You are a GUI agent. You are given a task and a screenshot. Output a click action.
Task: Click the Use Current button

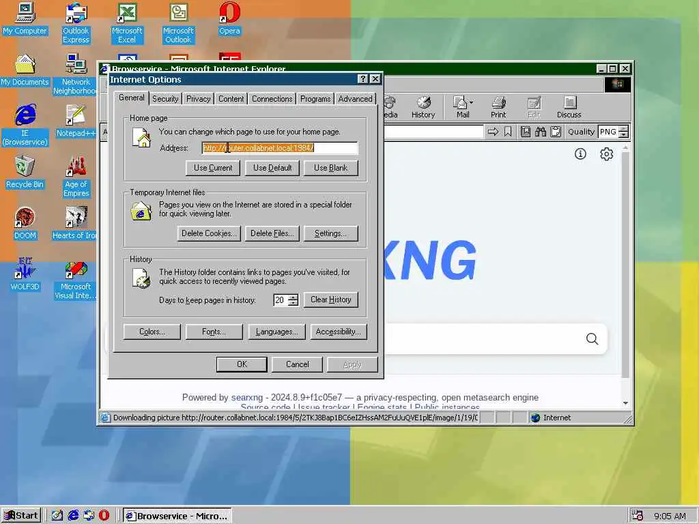click(x=213, y=168)
